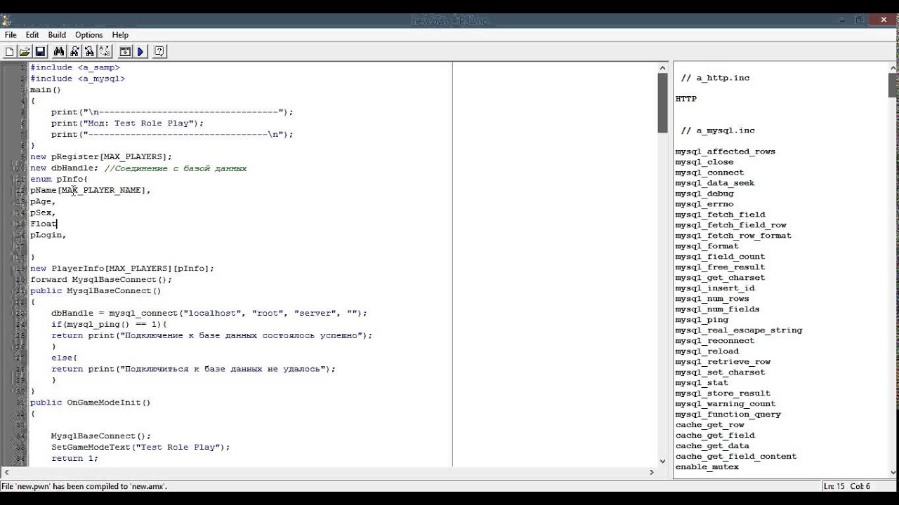Select mysql_fetch_field_row in function list

pos(730,225)
